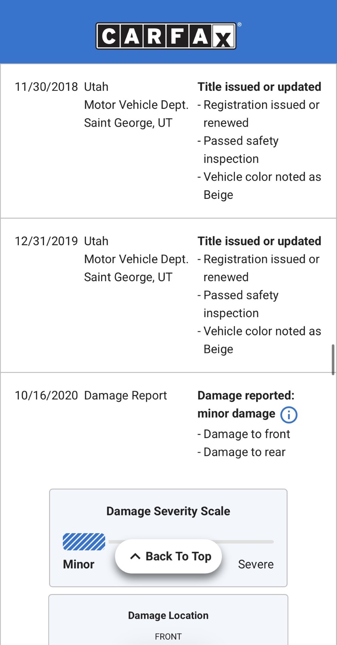Viewport: 337px width, 645px height.
Task: Open the minor damage info icon
Action: (289, 415)
